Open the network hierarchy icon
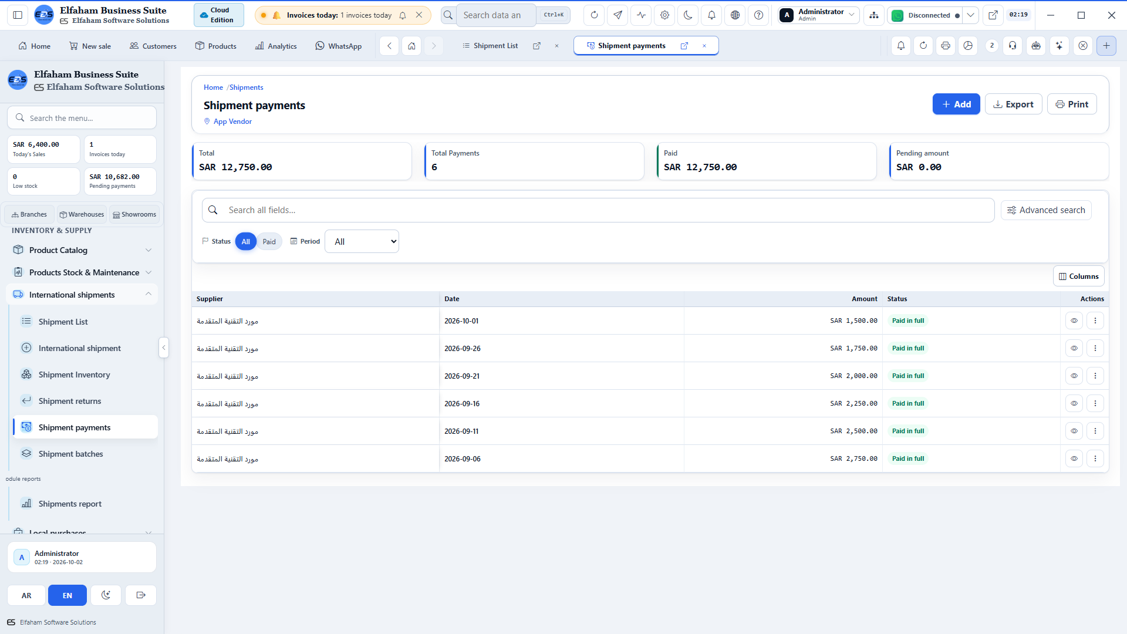Screen dimensions: 1127x634 tap(874, 15)
